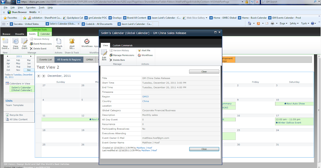Click Add to Favorites bar star icon
The height and width of the screenshot is (168, 321).
coord(25,18)
